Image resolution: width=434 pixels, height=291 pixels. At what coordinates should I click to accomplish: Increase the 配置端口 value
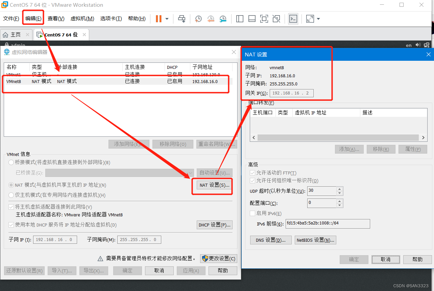click(340, 201)
